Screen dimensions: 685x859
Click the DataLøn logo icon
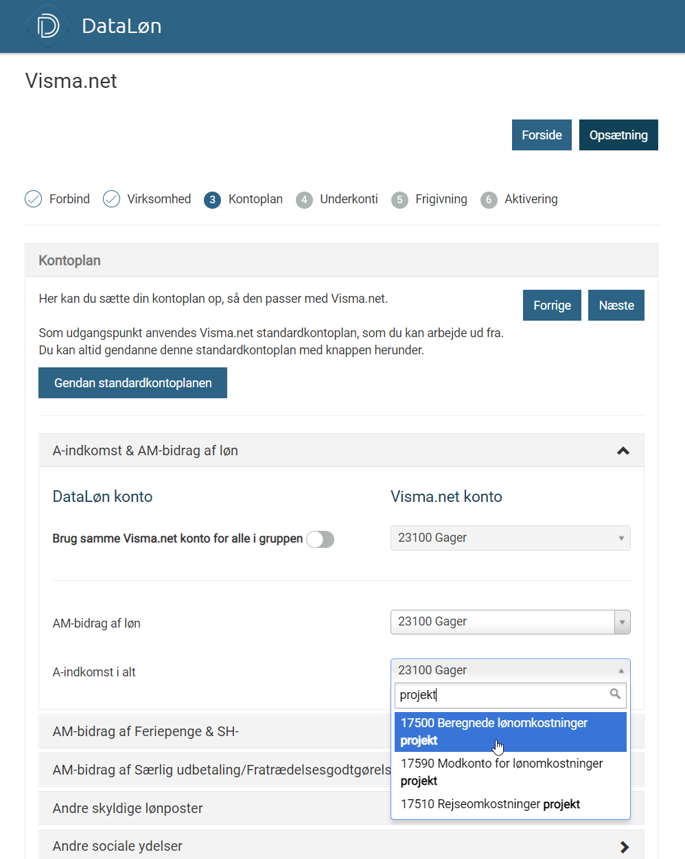(x=48, y=26)
